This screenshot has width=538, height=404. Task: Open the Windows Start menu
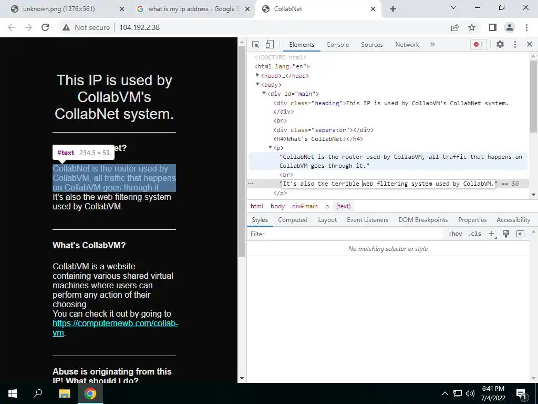tap(13, 393)
